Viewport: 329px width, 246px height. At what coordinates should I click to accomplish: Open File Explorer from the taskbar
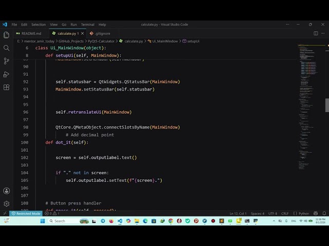click(x=137, y=221)
